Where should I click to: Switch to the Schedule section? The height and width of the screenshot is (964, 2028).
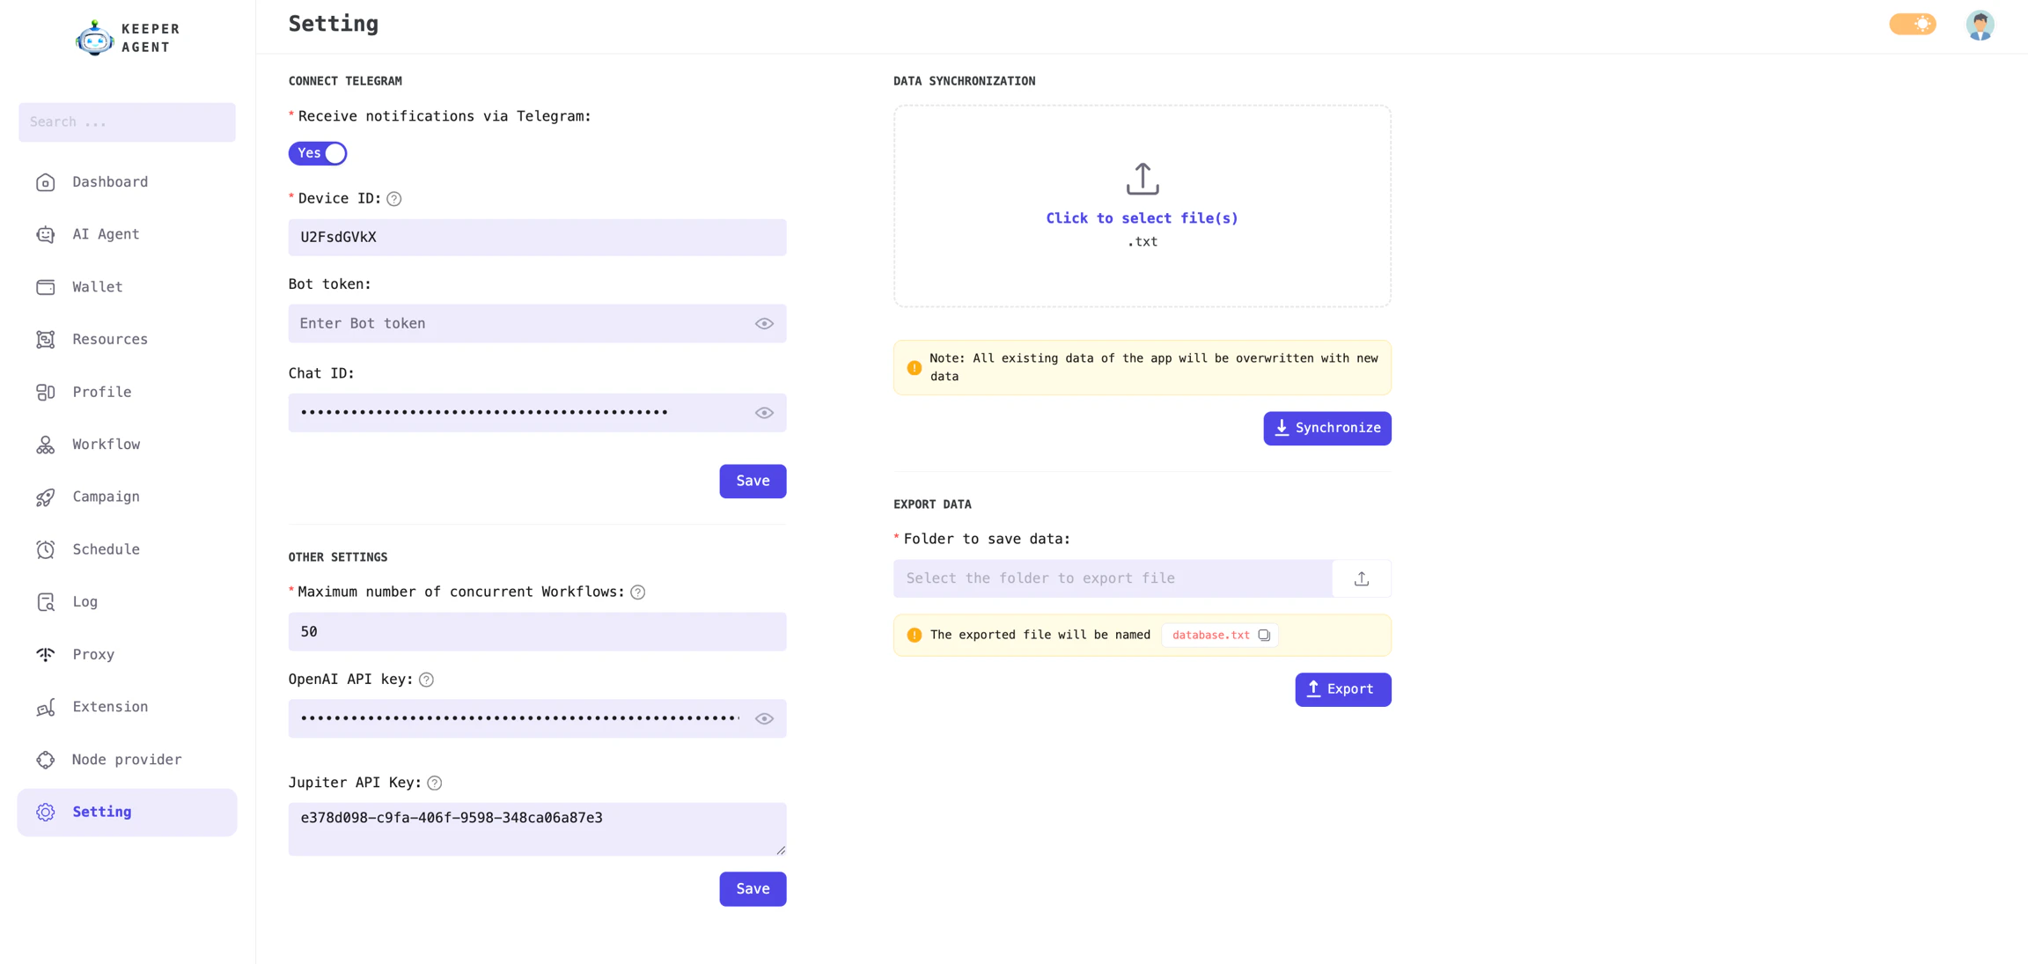point(106,548)
